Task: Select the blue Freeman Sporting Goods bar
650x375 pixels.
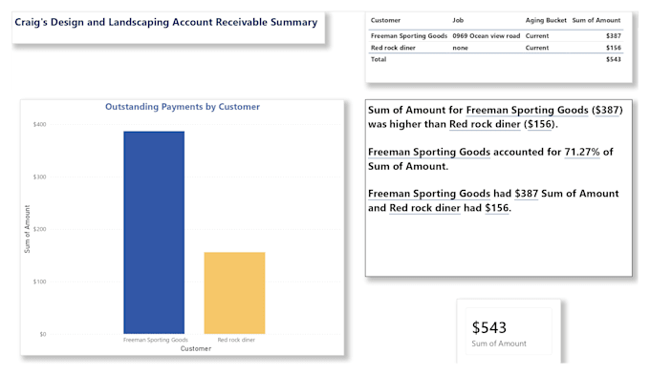Action: [154, 233]
